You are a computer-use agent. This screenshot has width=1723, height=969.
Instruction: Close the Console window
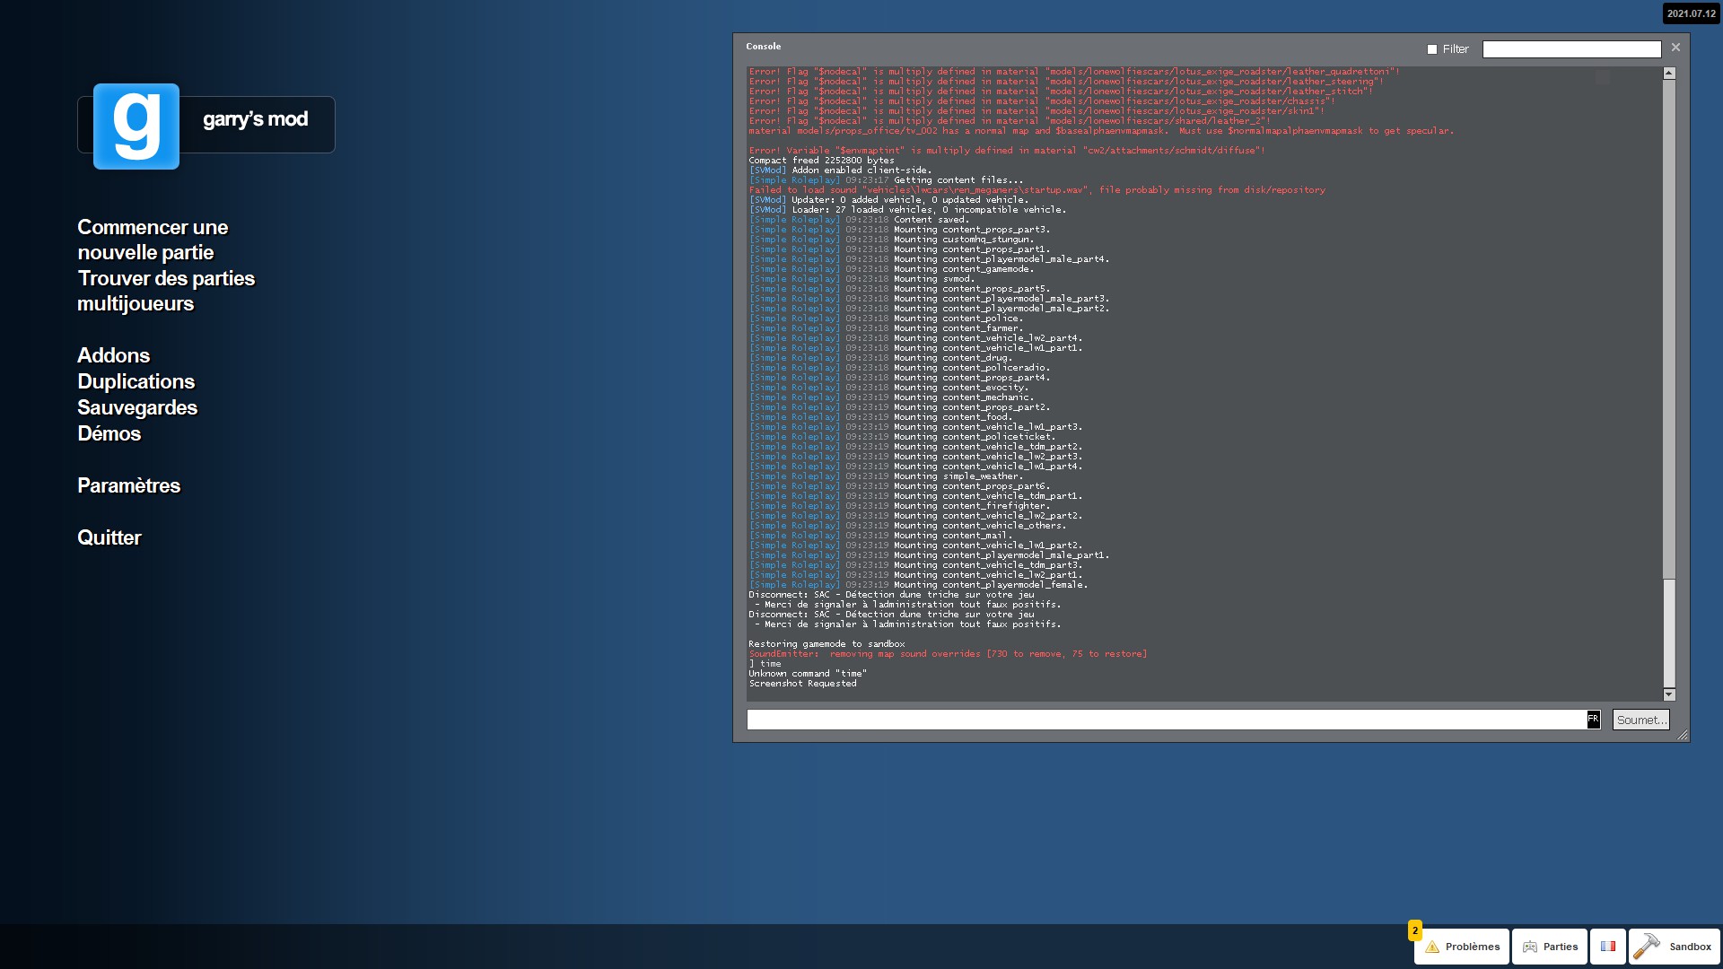[1675, 48]
